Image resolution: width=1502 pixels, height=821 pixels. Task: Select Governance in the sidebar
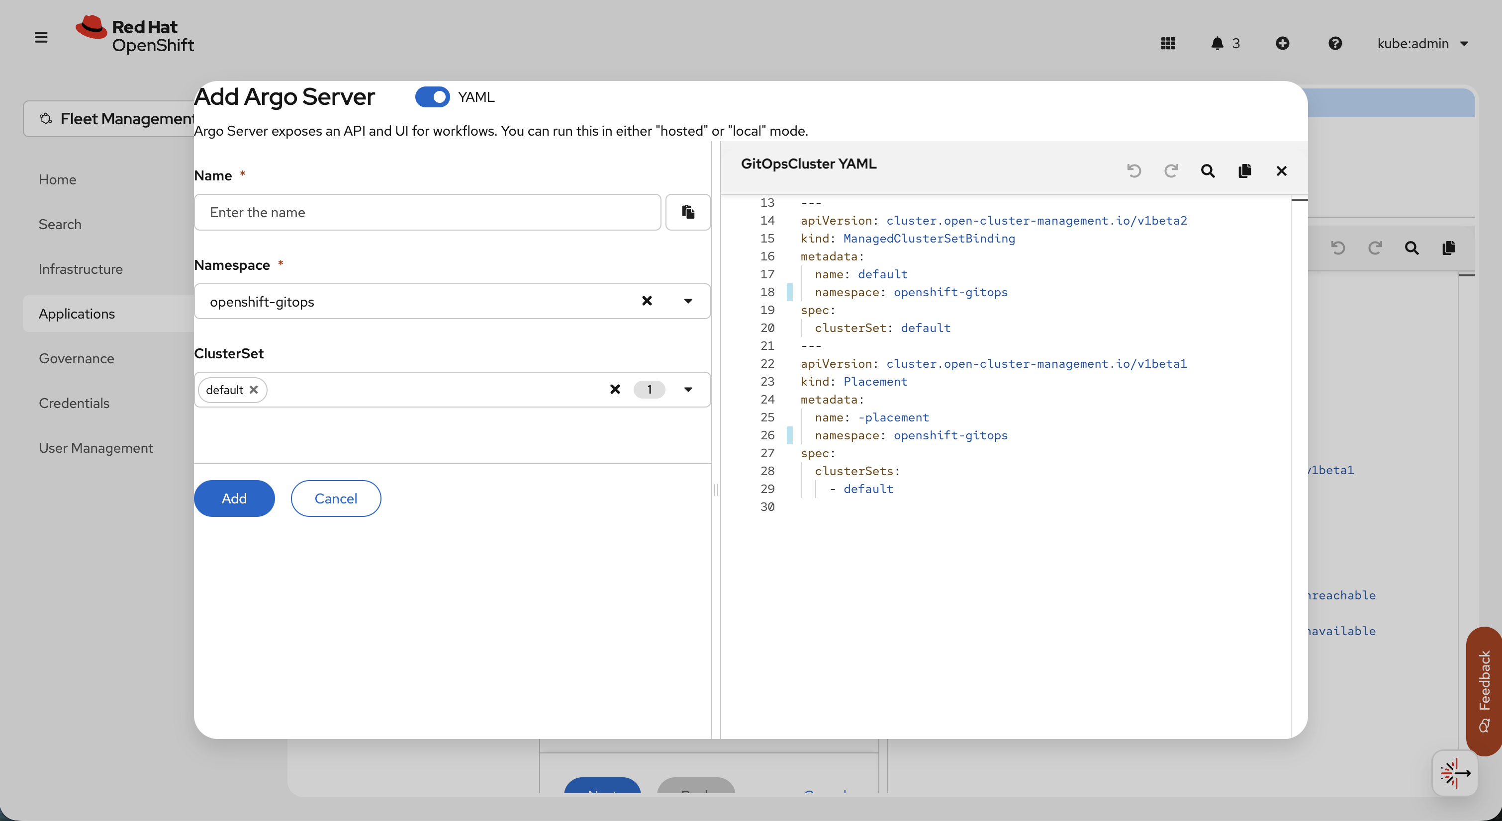pyautogui.click(x=77, y=358)
